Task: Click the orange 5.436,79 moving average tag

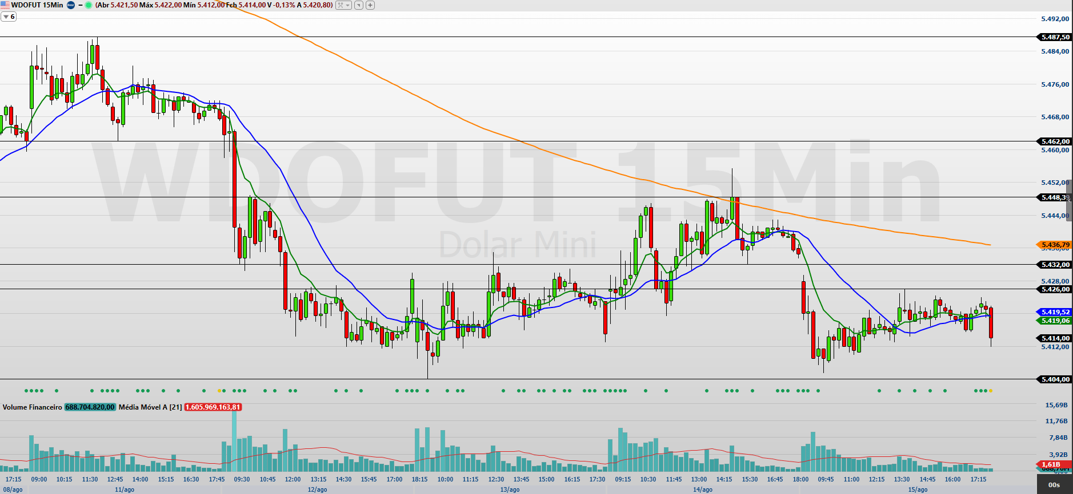Action: click(x=1054, y=245)
